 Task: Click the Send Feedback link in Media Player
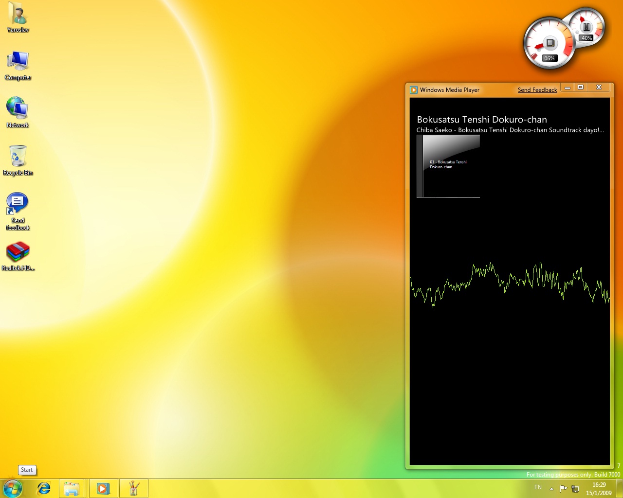pos(537,90)
